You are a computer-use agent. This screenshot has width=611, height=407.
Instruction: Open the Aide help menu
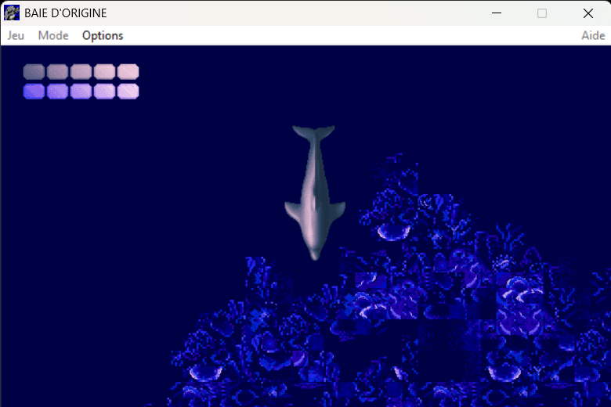(x=592, y=35)
